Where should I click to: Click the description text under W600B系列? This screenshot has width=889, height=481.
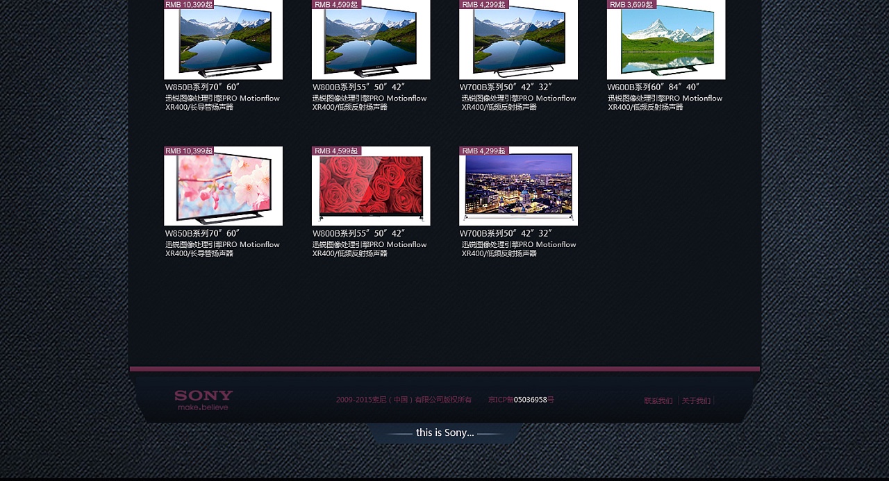pyautogui.click(x=665, y=103)
